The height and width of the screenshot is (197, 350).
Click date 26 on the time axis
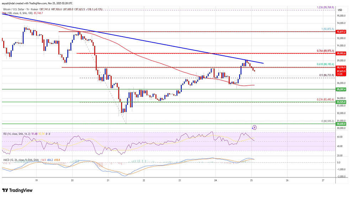click(x=287, y=181)
